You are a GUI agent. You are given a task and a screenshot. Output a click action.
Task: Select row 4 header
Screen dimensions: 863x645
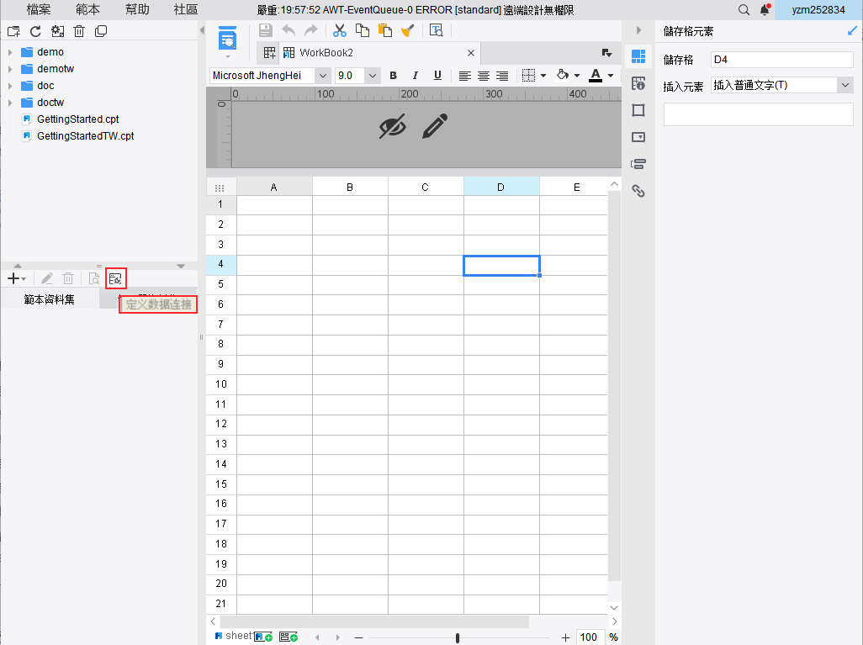(x=221, y=264)
